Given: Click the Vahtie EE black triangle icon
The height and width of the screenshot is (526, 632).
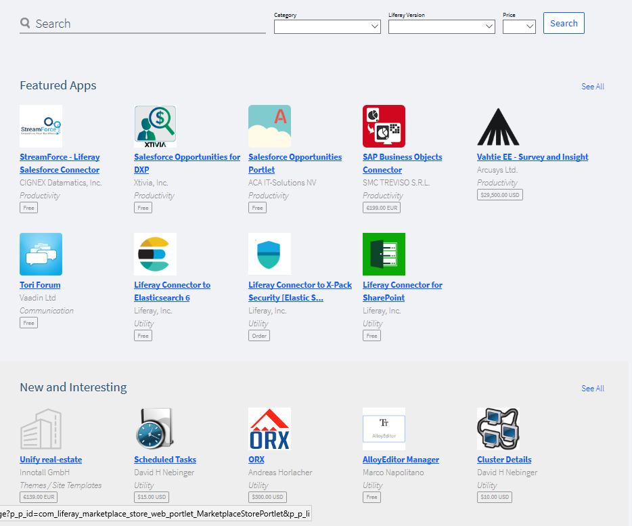Looking at the screenshot, I should 498,127.
